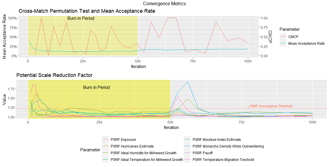329x167 pixels.
Task: Click the PSRF Hurricanes Estimate legend key
Action: click(106, 146)
